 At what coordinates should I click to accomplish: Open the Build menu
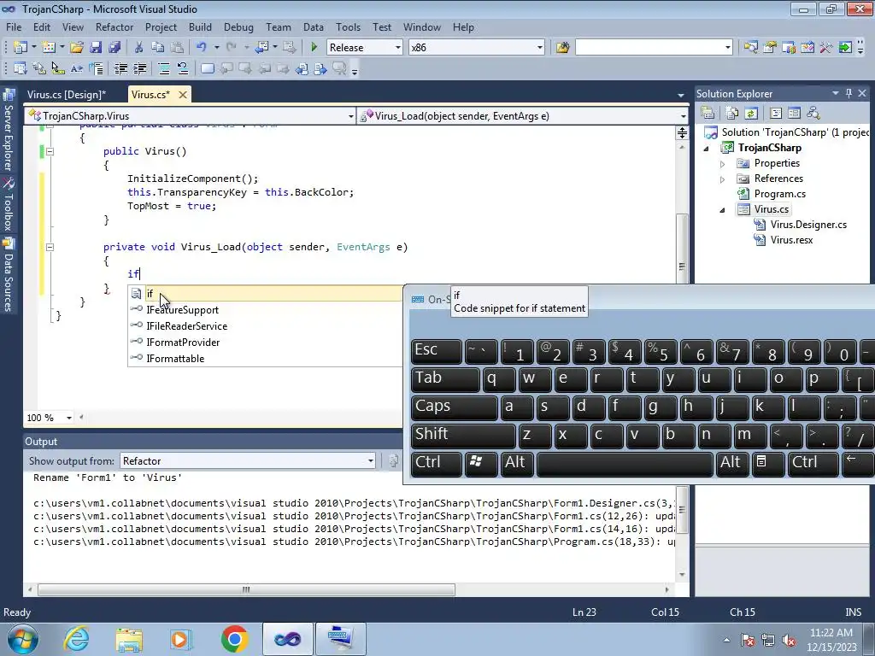200,26
